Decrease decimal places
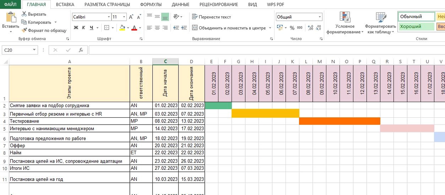 click(x=319, y=28)
